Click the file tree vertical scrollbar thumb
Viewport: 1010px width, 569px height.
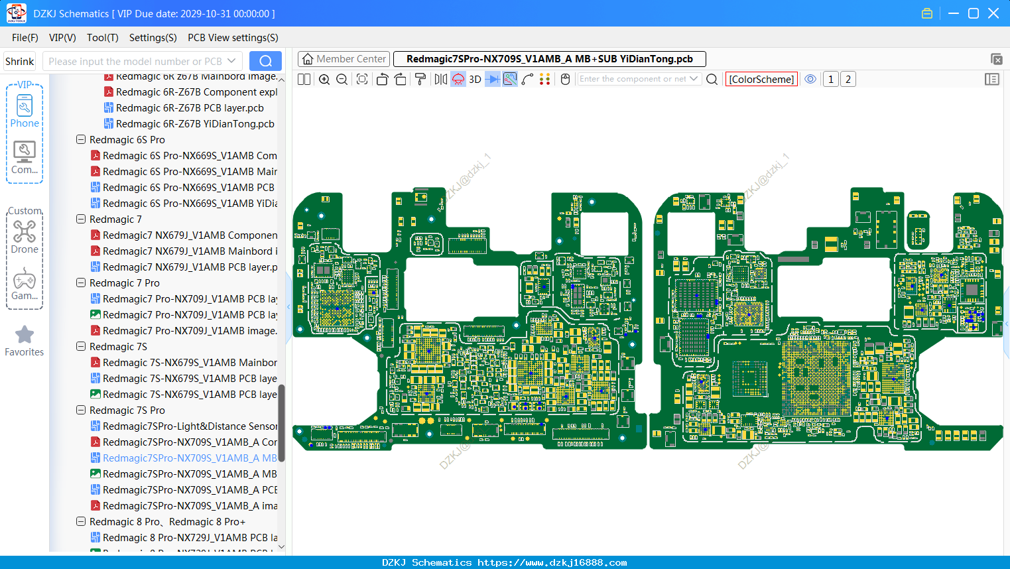pos(281,422)
